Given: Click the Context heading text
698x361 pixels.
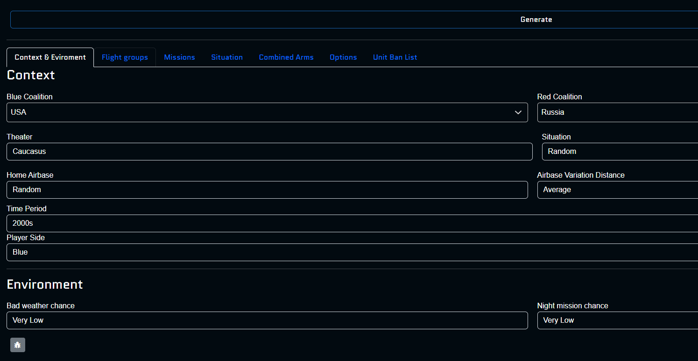Looking at the screenshot, I should click(x=31, y=75).
